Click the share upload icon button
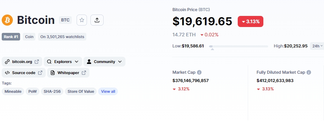 click(97, 20)
